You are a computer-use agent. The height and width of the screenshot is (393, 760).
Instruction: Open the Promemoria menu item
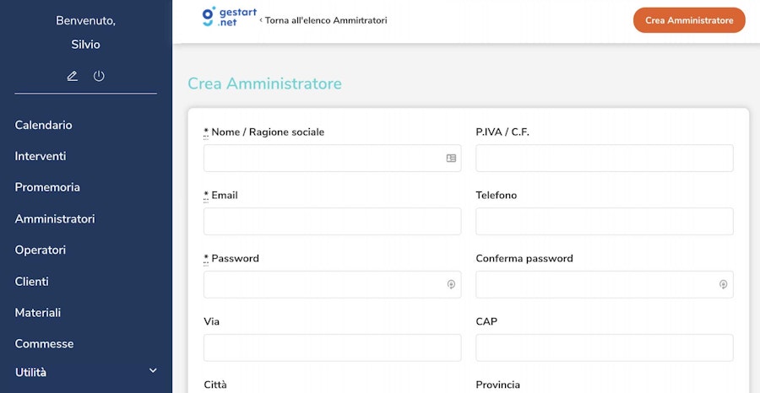(47, 187)
